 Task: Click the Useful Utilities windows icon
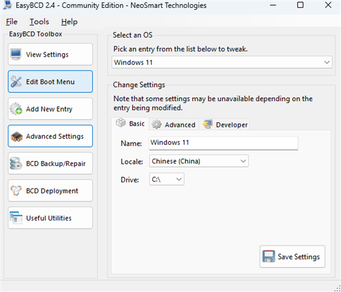(x=16, y=218)
